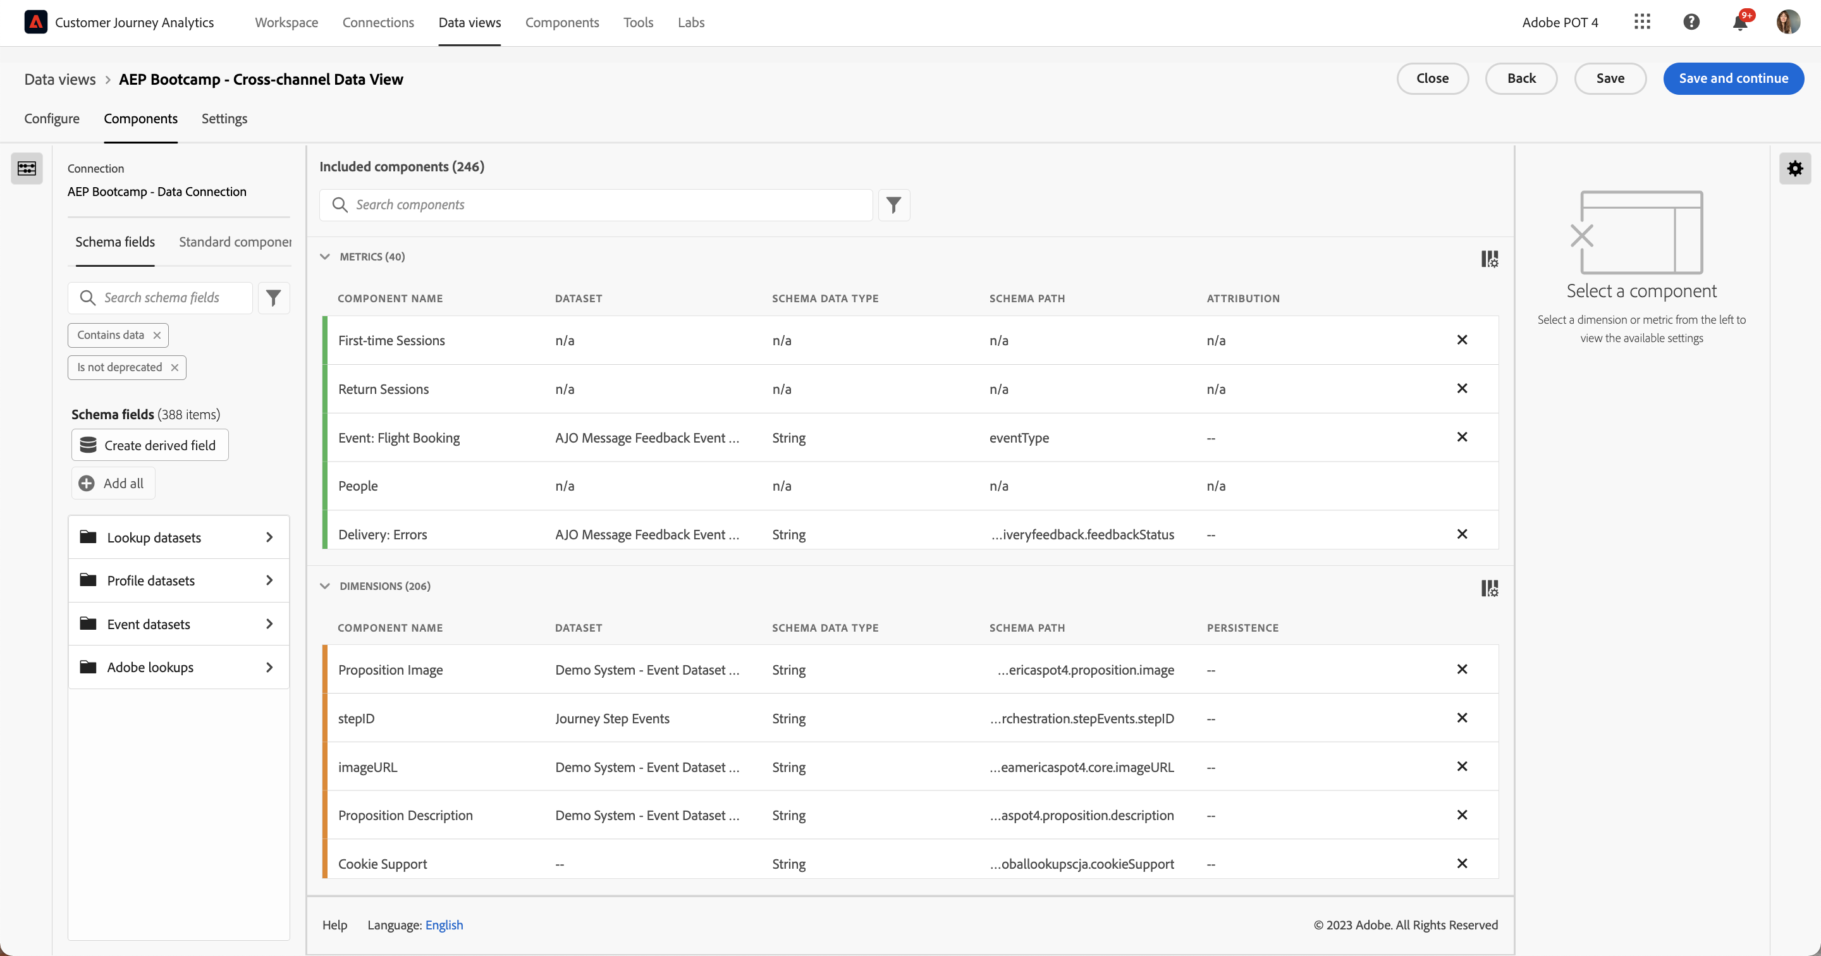Click Add all button
The width and height of the screenshot is (1821, 956).
(x=113, y=484)
